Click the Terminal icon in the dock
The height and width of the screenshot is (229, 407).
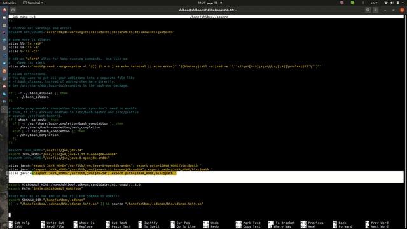4,109
